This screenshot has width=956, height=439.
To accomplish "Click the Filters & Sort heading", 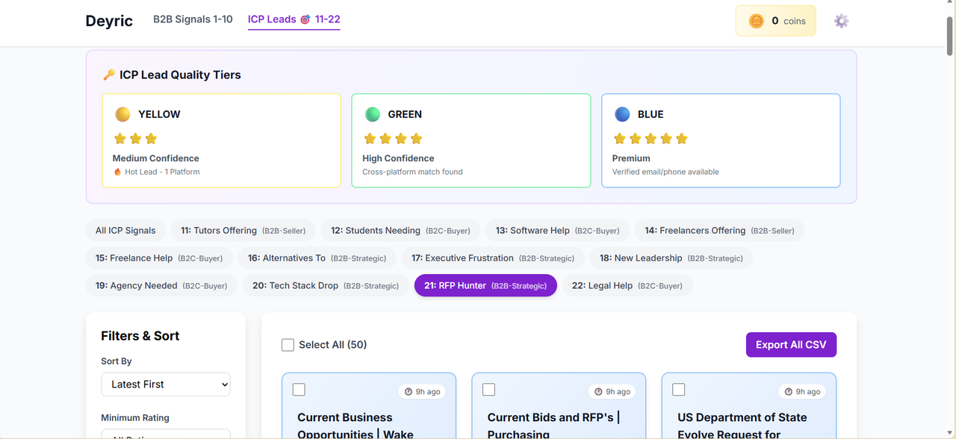I will tap(140, 336).
